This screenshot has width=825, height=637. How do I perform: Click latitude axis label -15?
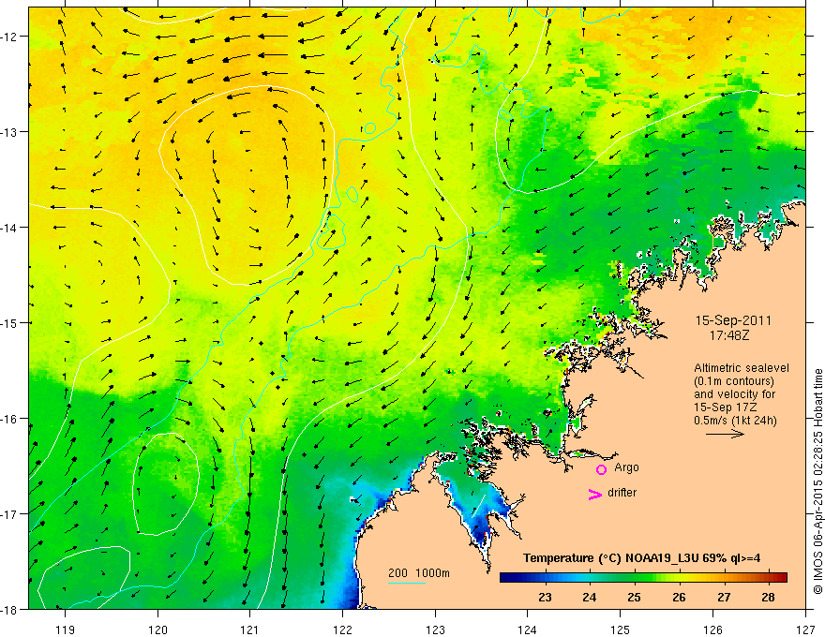10,323
